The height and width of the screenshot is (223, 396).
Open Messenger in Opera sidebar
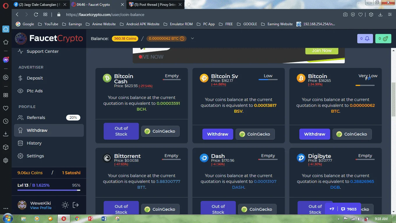click(x=6, y=60)
